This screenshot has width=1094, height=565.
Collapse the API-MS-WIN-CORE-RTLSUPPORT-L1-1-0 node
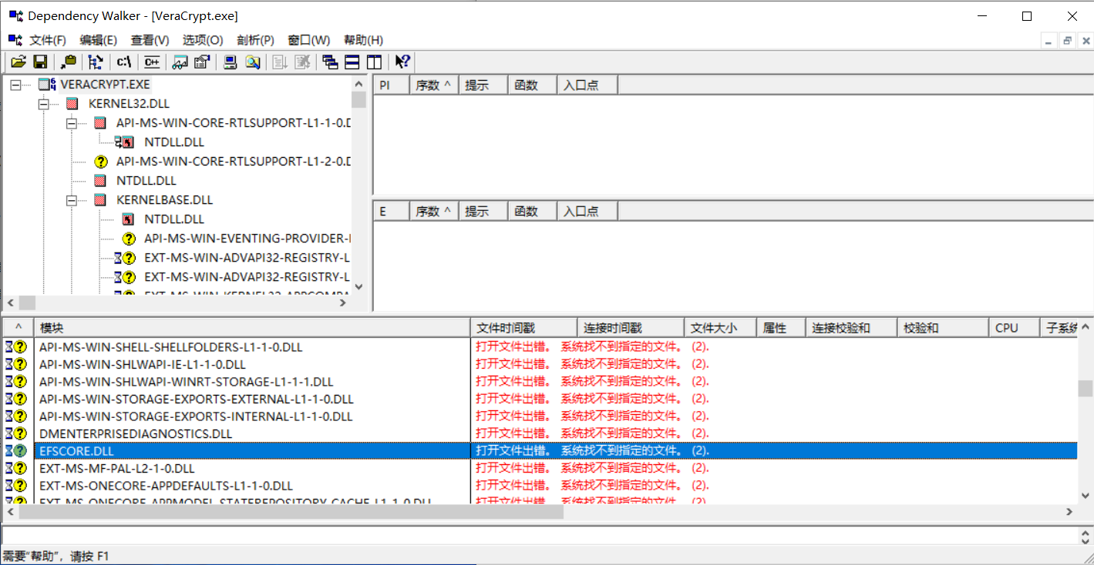click(71, 122)
